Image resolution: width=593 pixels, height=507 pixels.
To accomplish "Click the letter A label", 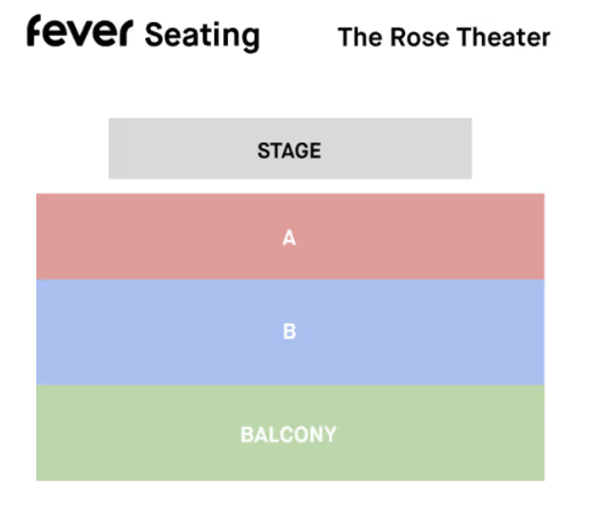I will [x=289, y=238].
